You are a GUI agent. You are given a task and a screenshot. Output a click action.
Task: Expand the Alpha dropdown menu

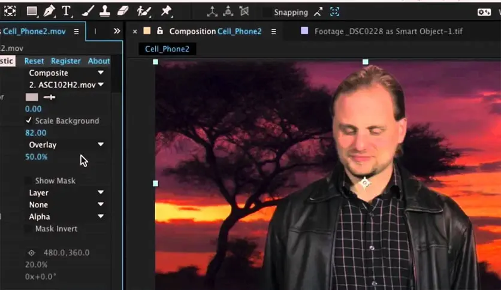pos(66,216)
